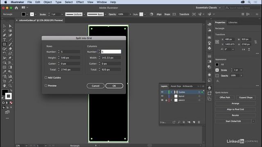This screenshot has height=147, width=262.
Task: Switch to the Libraries tab
Action: [x=233, y=22]
